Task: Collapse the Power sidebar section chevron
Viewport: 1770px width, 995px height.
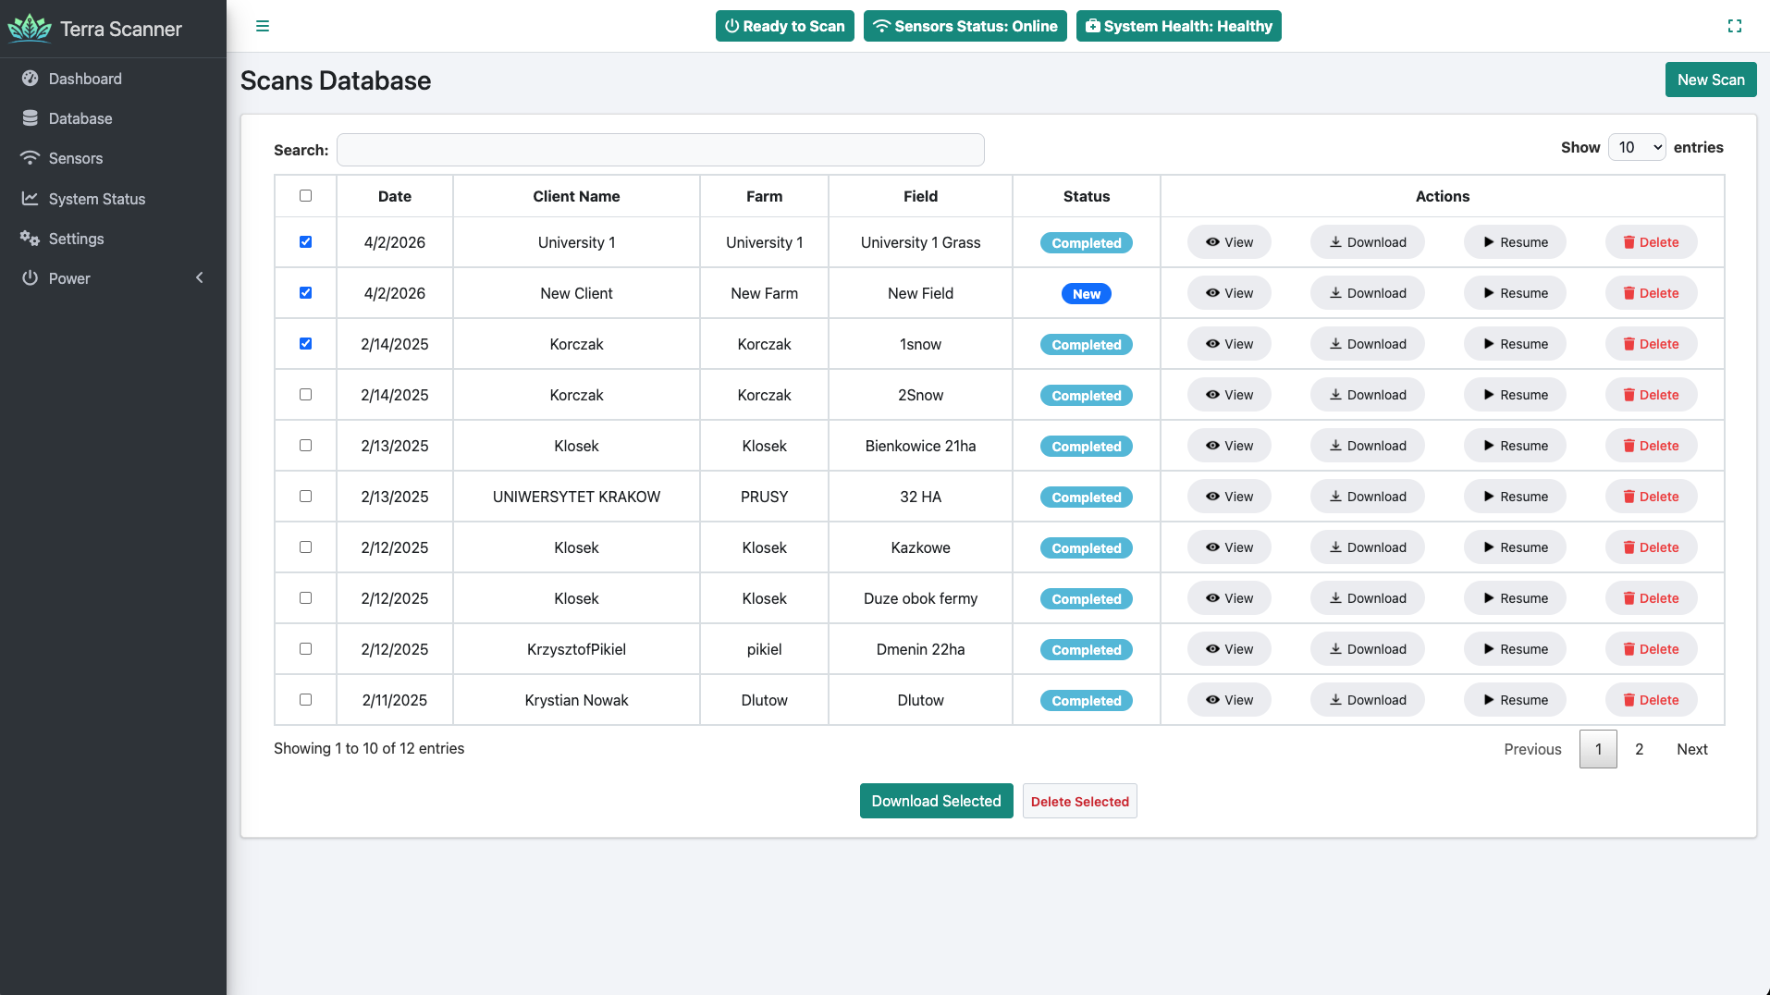Action: (x=199, y=276)
